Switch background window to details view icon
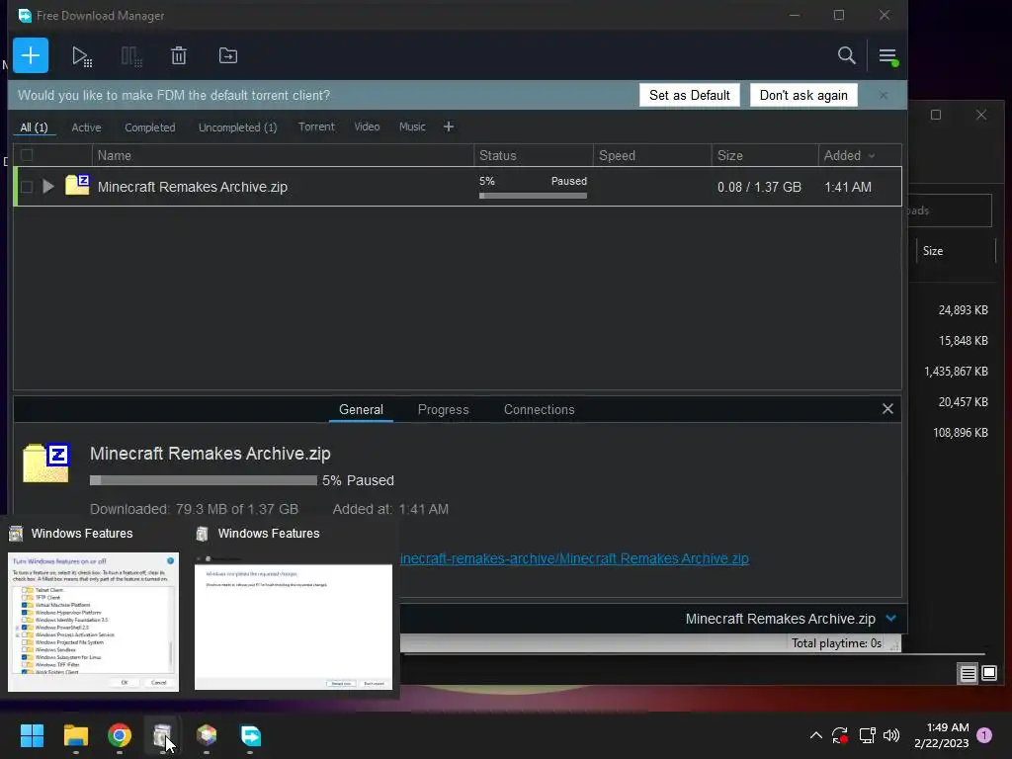The image size is (1012, 759). 969,674
